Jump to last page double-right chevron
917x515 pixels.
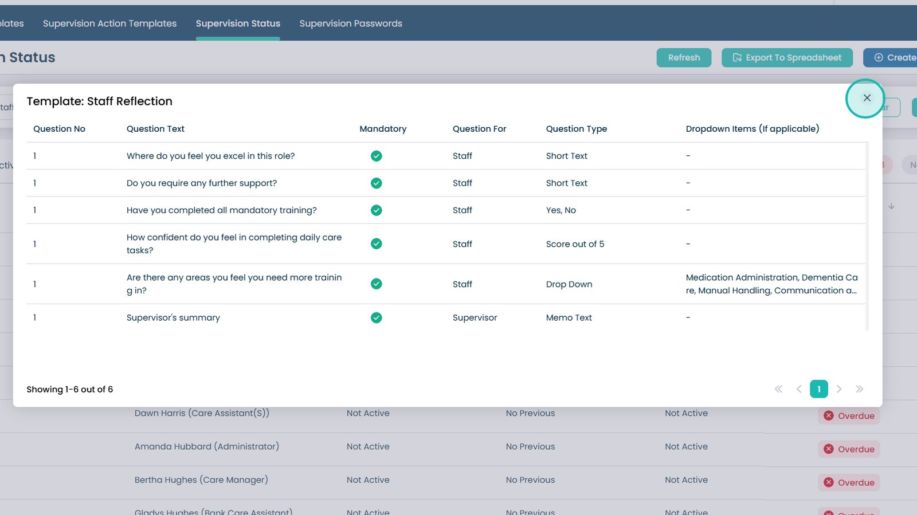click(859, 390)
